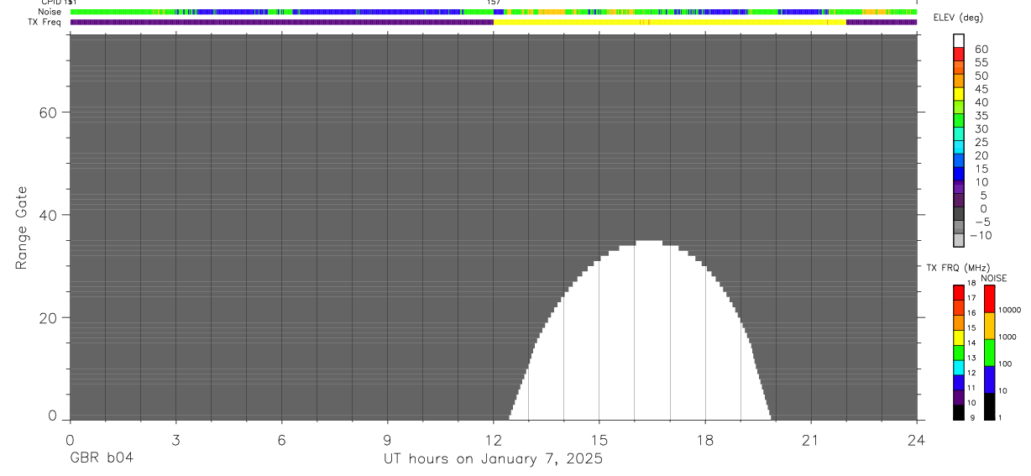
Task: Click the 'ELEV (deg)' colorbar title
Action: click(957, 19)
